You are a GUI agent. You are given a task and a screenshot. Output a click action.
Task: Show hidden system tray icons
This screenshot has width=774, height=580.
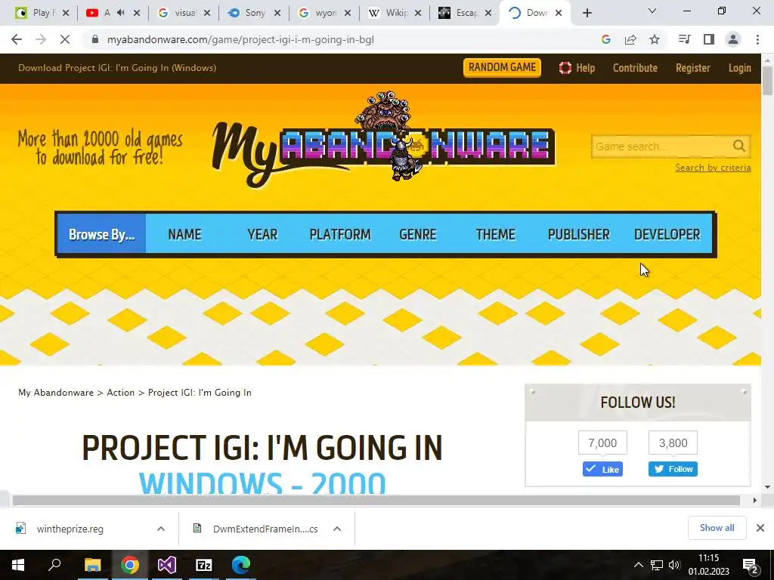coord(638,565)
